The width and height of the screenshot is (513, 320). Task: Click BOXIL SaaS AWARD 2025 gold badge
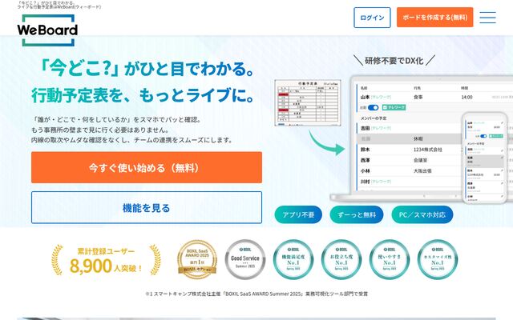[x=197, y=259]
